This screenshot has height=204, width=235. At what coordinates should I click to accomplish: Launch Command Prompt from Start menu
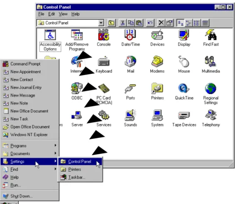pyautogui.click(x=29, y=64)
